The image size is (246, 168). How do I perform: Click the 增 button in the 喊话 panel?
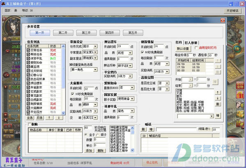[x=151, y=129]
